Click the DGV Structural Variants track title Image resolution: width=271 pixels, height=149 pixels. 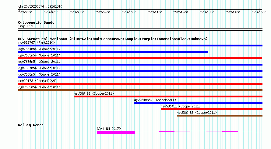point(113,39)
